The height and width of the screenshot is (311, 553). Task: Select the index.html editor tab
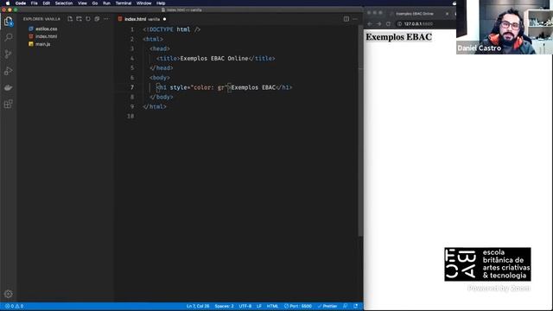(x=142, y=19)
